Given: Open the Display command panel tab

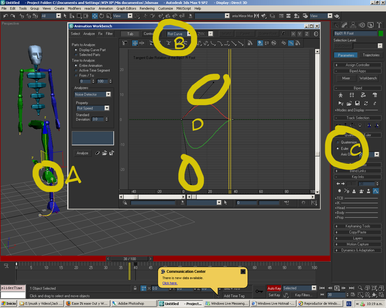Looking at the screenshot, I should (x=371, y=25).
